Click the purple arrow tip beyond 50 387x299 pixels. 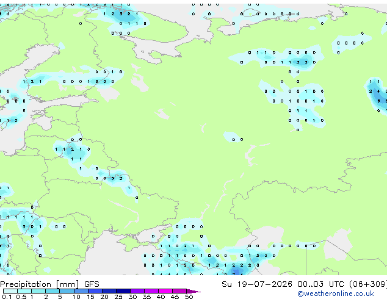point(193,291)
